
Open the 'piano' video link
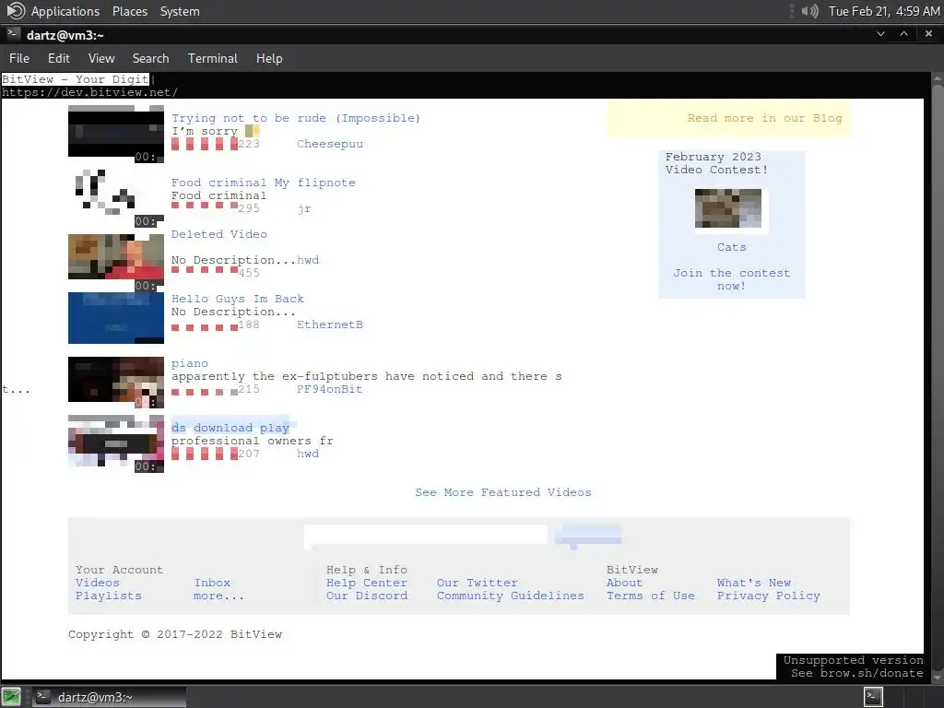click(190, 363)
